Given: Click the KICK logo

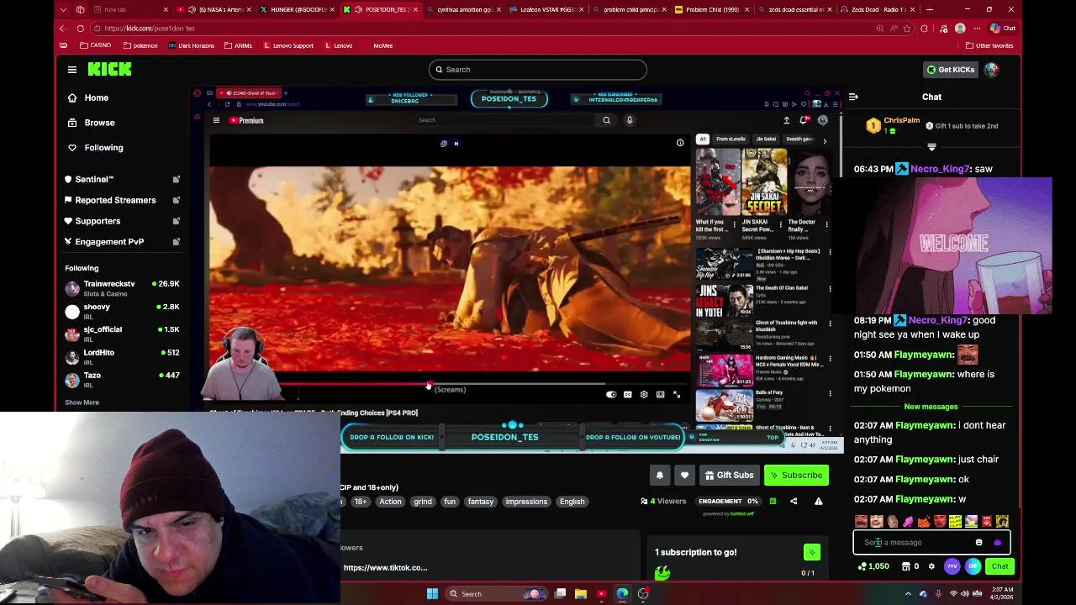Looking at the screenshot, I should tap(109, 70).
